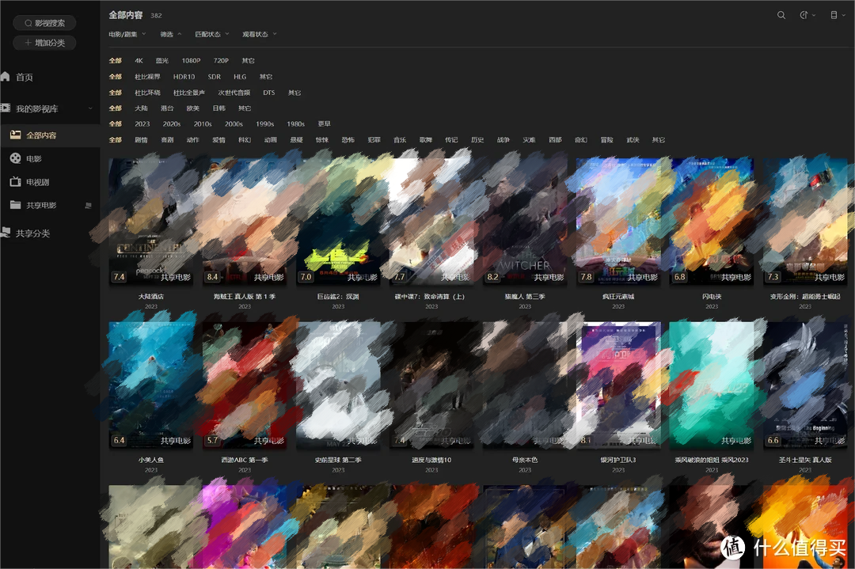
Task: Filter by 1080P resolution
Action: tap(191, 60)
